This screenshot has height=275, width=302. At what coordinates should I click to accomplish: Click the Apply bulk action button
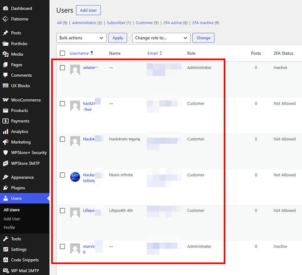click(x=118, y=38)
